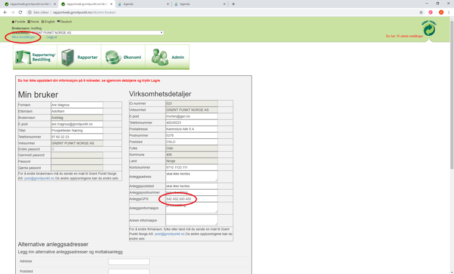Open the Admin people icon
Screen dimensions: 454x274
point(159,57)
